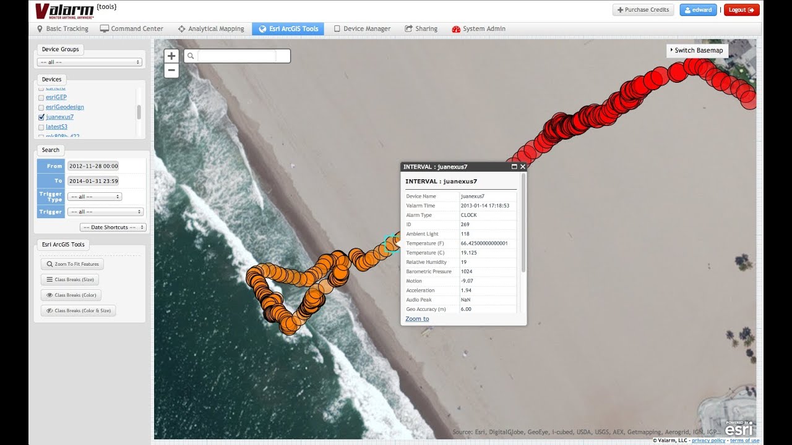Open the Trigger dropdown

pyautogui.click(x=105, y=212)
